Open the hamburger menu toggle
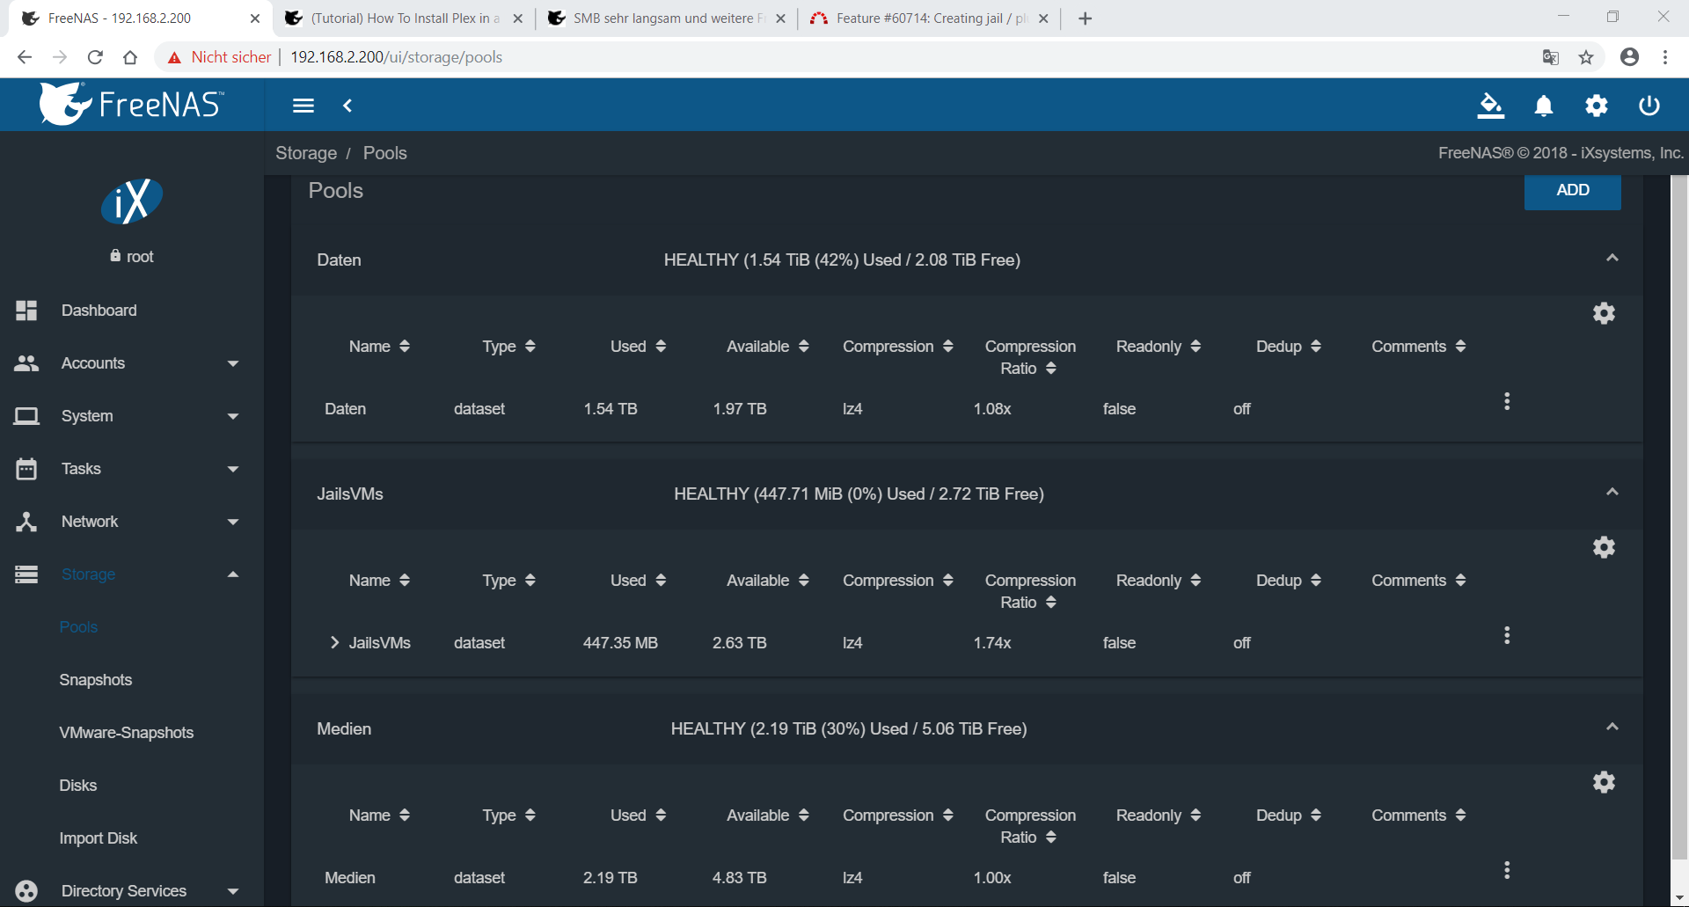 coord(303,106)
